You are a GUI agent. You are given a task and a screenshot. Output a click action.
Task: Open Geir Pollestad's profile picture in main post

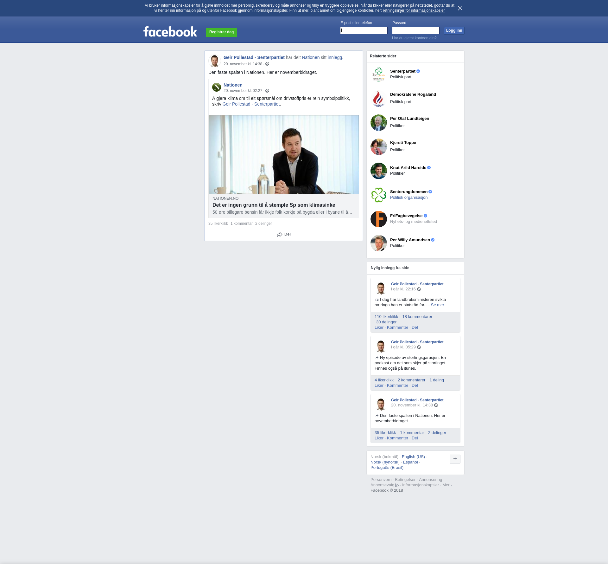coord(215,61)
